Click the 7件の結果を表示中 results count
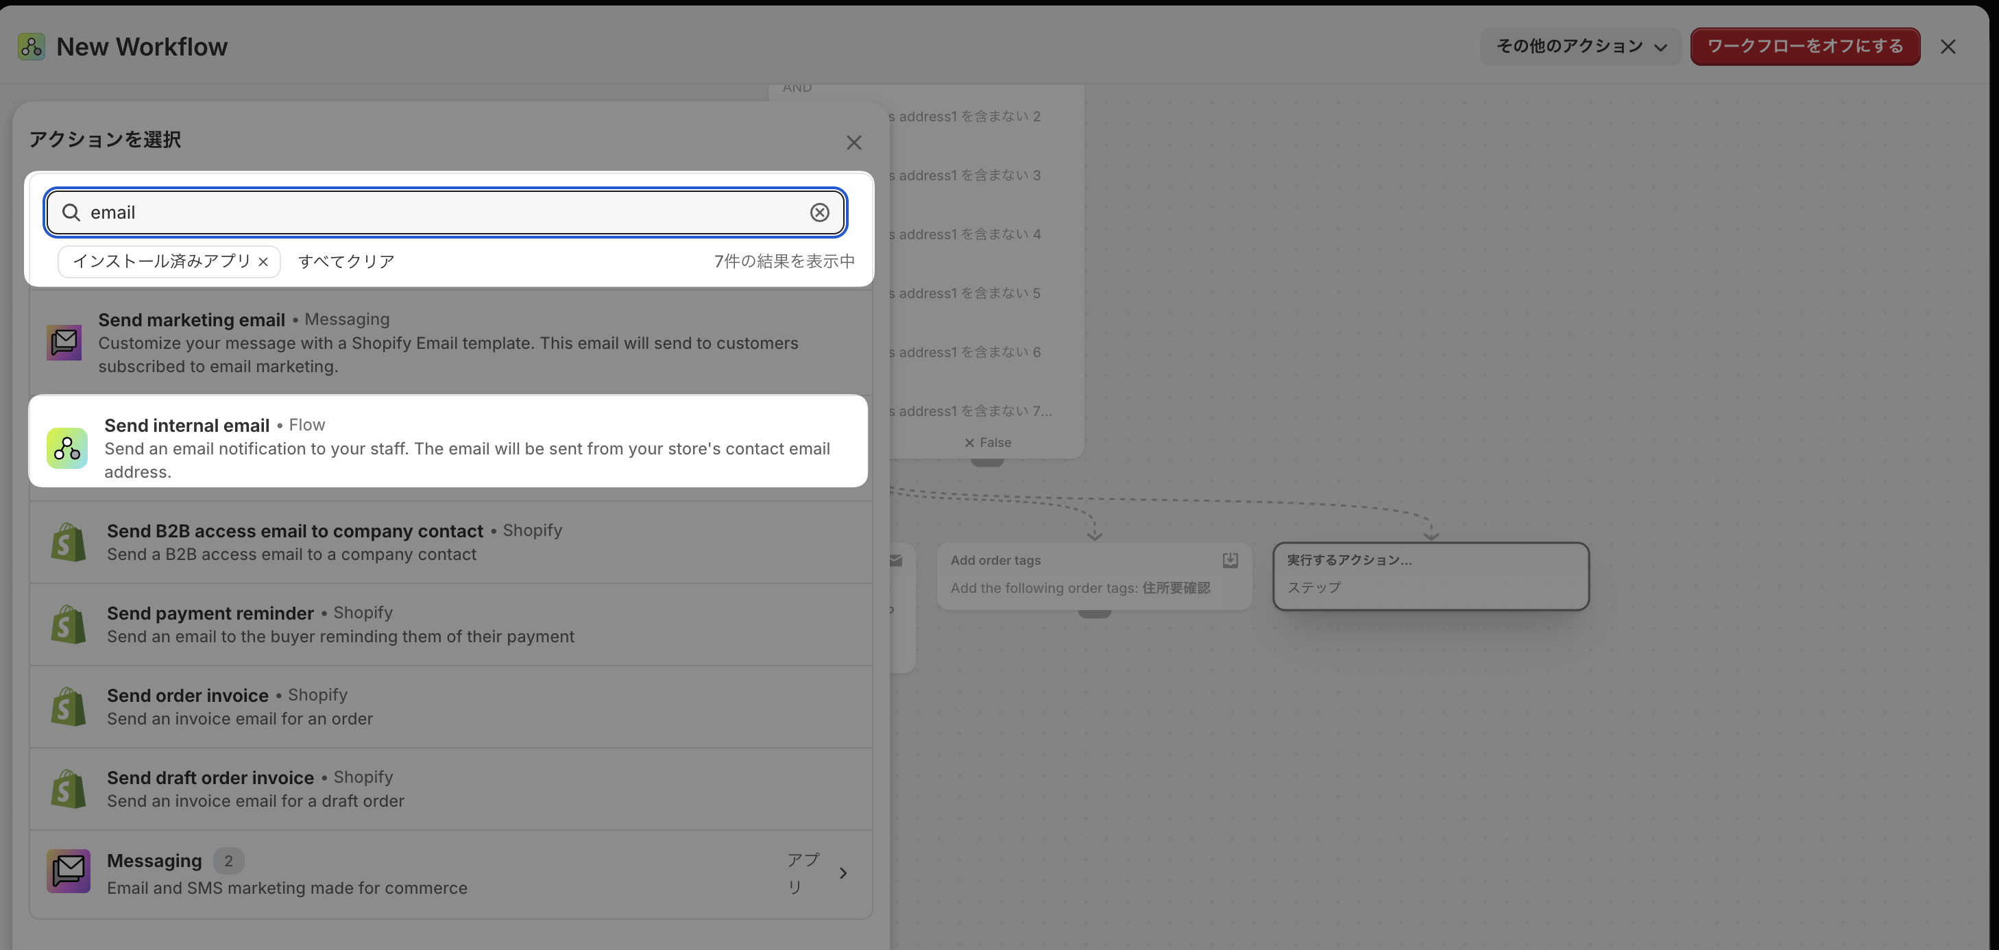The height and width of the screenshot is (950, 1999). coord(784,262)
